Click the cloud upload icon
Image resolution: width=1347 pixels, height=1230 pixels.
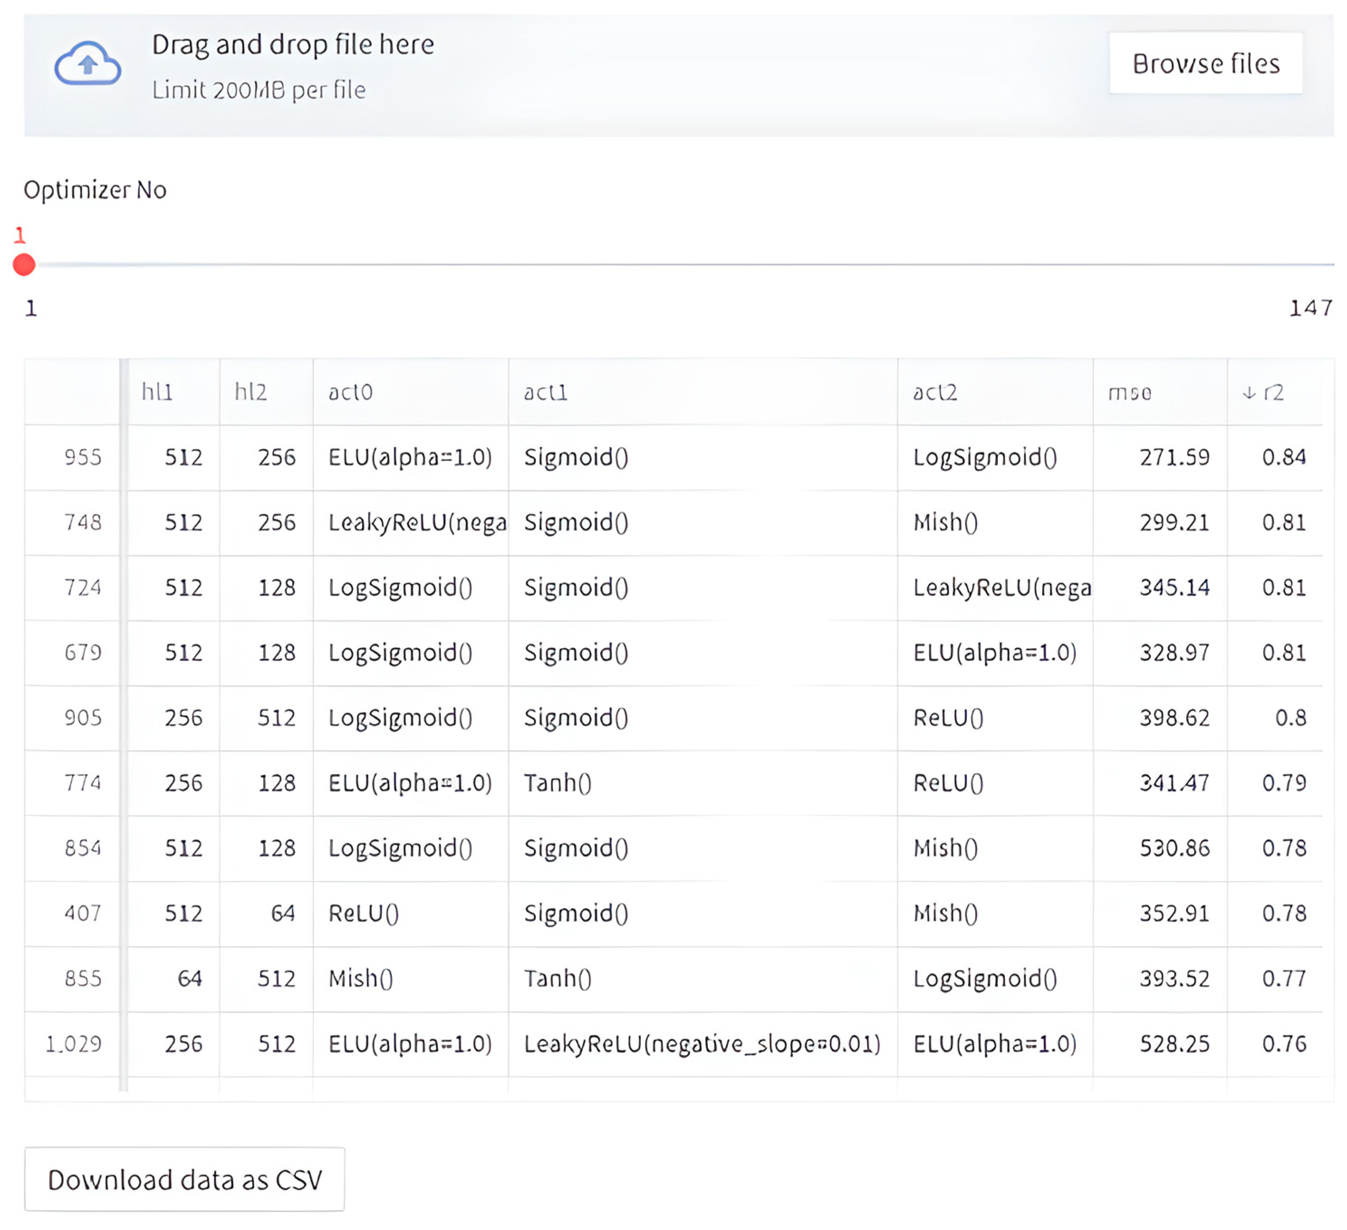click(87, 64)
